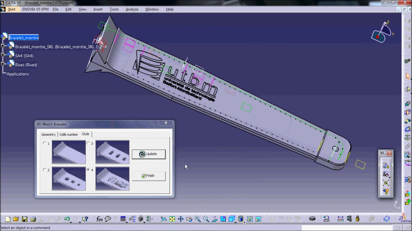Select style radio option 1
Image resolution: width=412 pixels, height=231 pixels.
44,143
